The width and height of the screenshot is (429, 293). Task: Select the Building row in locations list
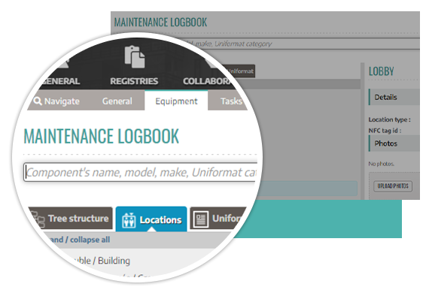[102, 261]
